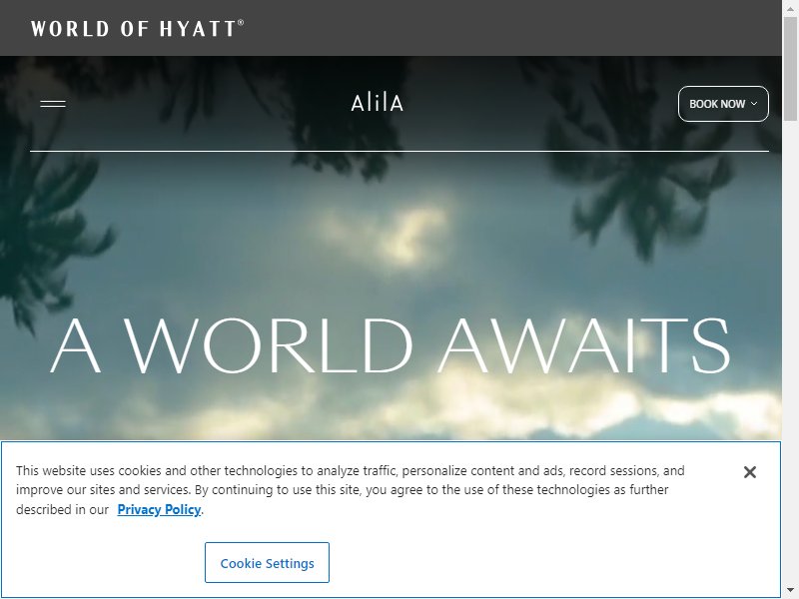Open the hamburger navigation menu

(53, 104)
